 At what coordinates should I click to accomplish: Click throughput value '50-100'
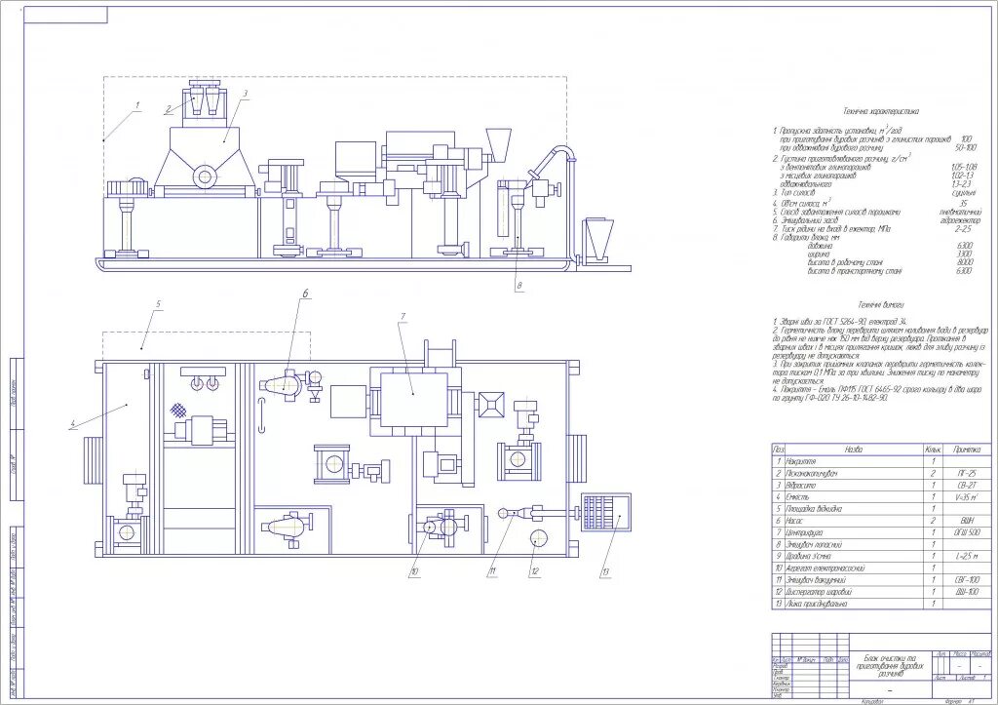[966, 148]
